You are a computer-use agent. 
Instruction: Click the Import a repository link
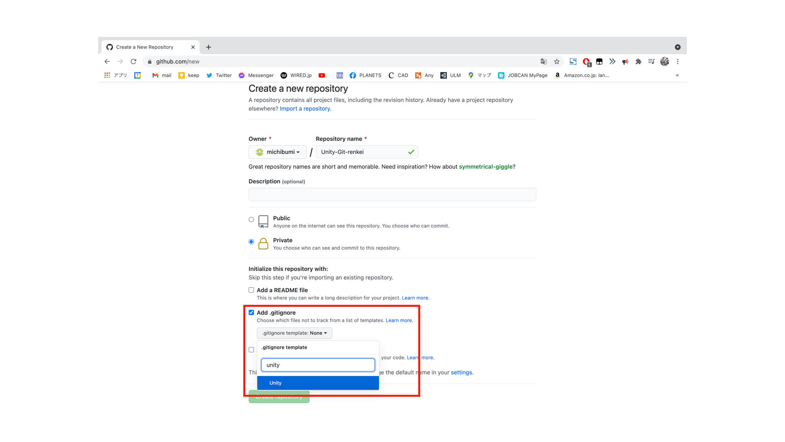(305, 108)
